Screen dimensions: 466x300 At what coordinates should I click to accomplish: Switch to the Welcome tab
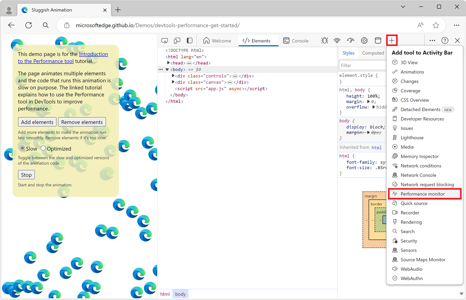point(217,41)
